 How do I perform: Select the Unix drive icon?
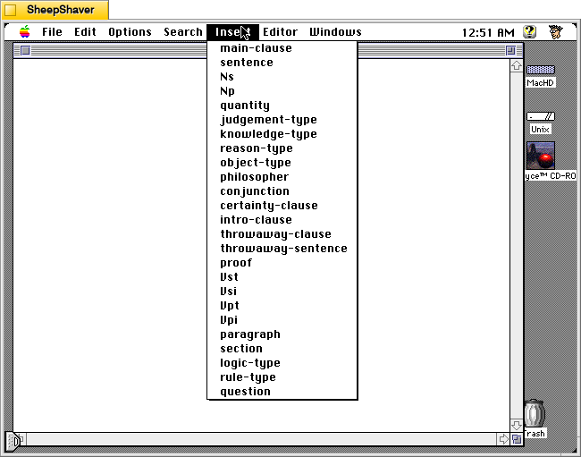click(x=540, y=116)
